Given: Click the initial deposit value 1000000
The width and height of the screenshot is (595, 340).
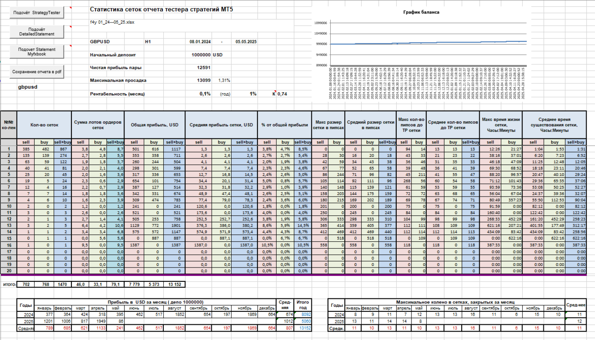Looking at the screenshot, I should [x=201, y=54].
